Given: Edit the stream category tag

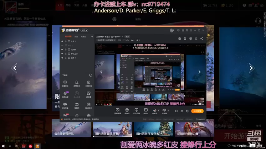Looking at the screenshot, I should (106, 40).
